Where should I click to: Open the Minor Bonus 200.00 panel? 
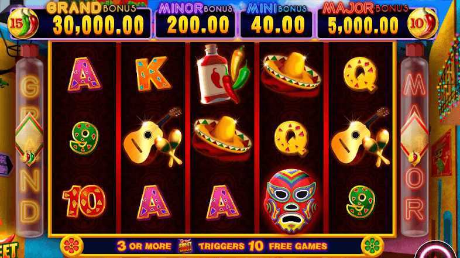(195, 23)
